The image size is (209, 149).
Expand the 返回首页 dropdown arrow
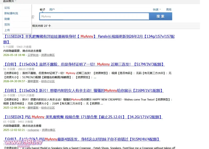pyautogui.click(x=16, y=1)
